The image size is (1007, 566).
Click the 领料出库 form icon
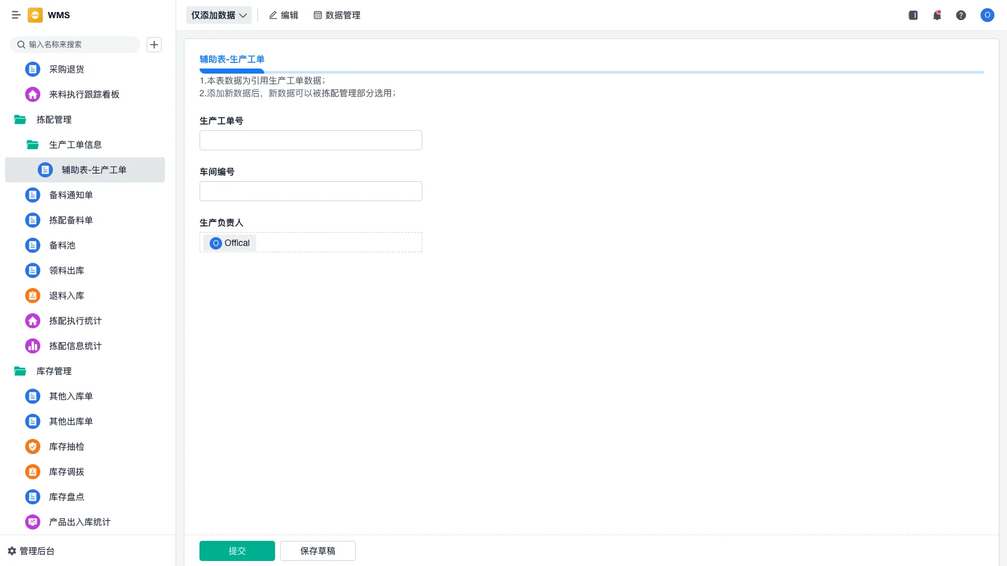point(33,270)
